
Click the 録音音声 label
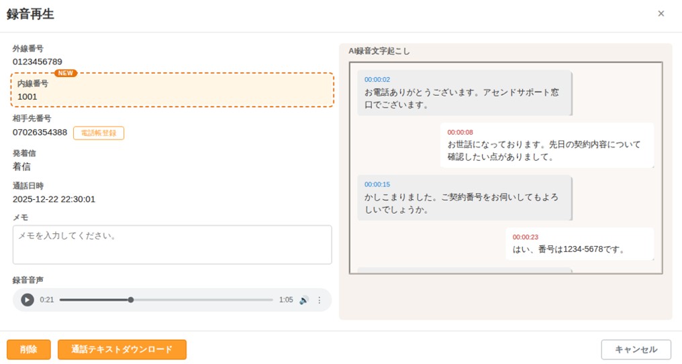(28, 280)
